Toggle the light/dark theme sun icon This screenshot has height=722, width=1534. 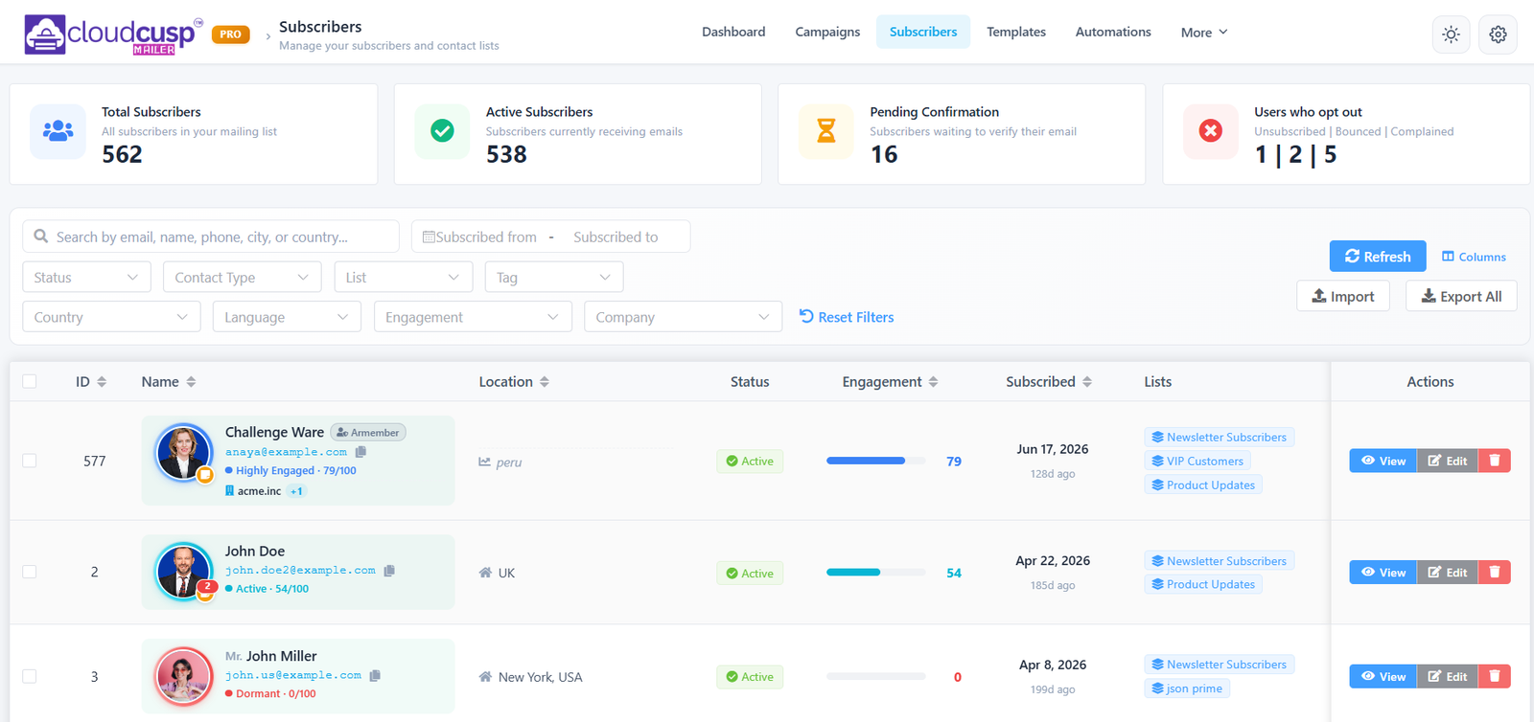click(x=1451, y=34)
